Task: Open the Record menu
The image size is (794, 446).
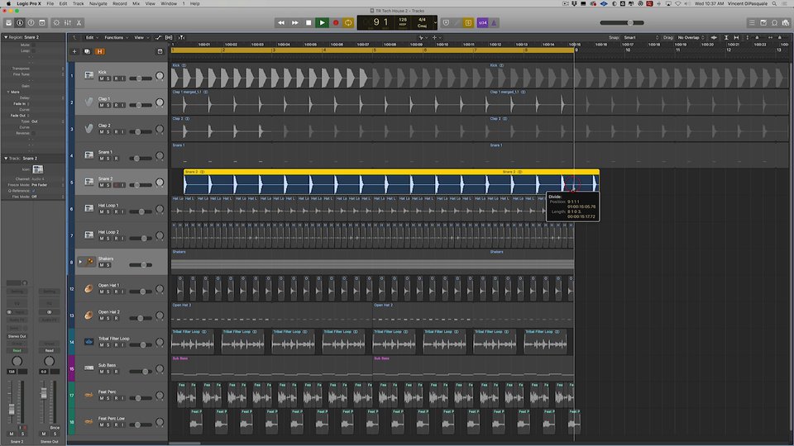Action: pyautogui.click(x=119, y=3)
